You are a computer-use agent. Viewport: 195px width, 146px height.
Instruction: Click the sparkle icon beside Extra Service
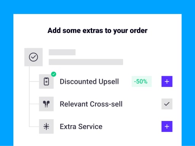coord(46,126)
